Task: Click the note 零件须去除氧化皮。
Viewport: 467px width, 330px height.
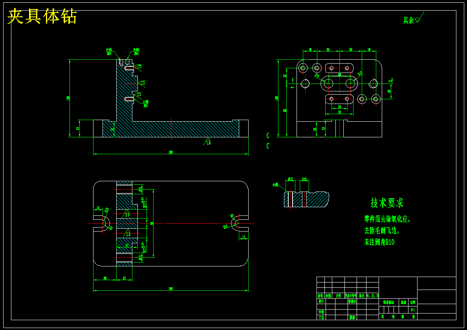Action: [x=388, y=220]
